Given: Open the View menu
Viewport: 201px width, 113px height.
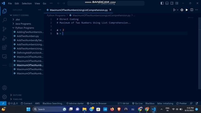Looking at the screenshot, I should click(37, 3).
